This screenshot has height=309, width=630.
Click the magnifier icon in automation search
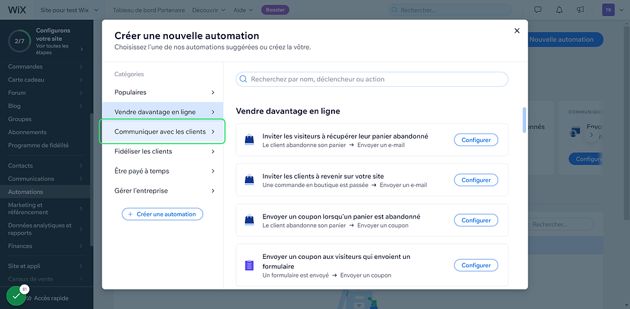[243, 79]
